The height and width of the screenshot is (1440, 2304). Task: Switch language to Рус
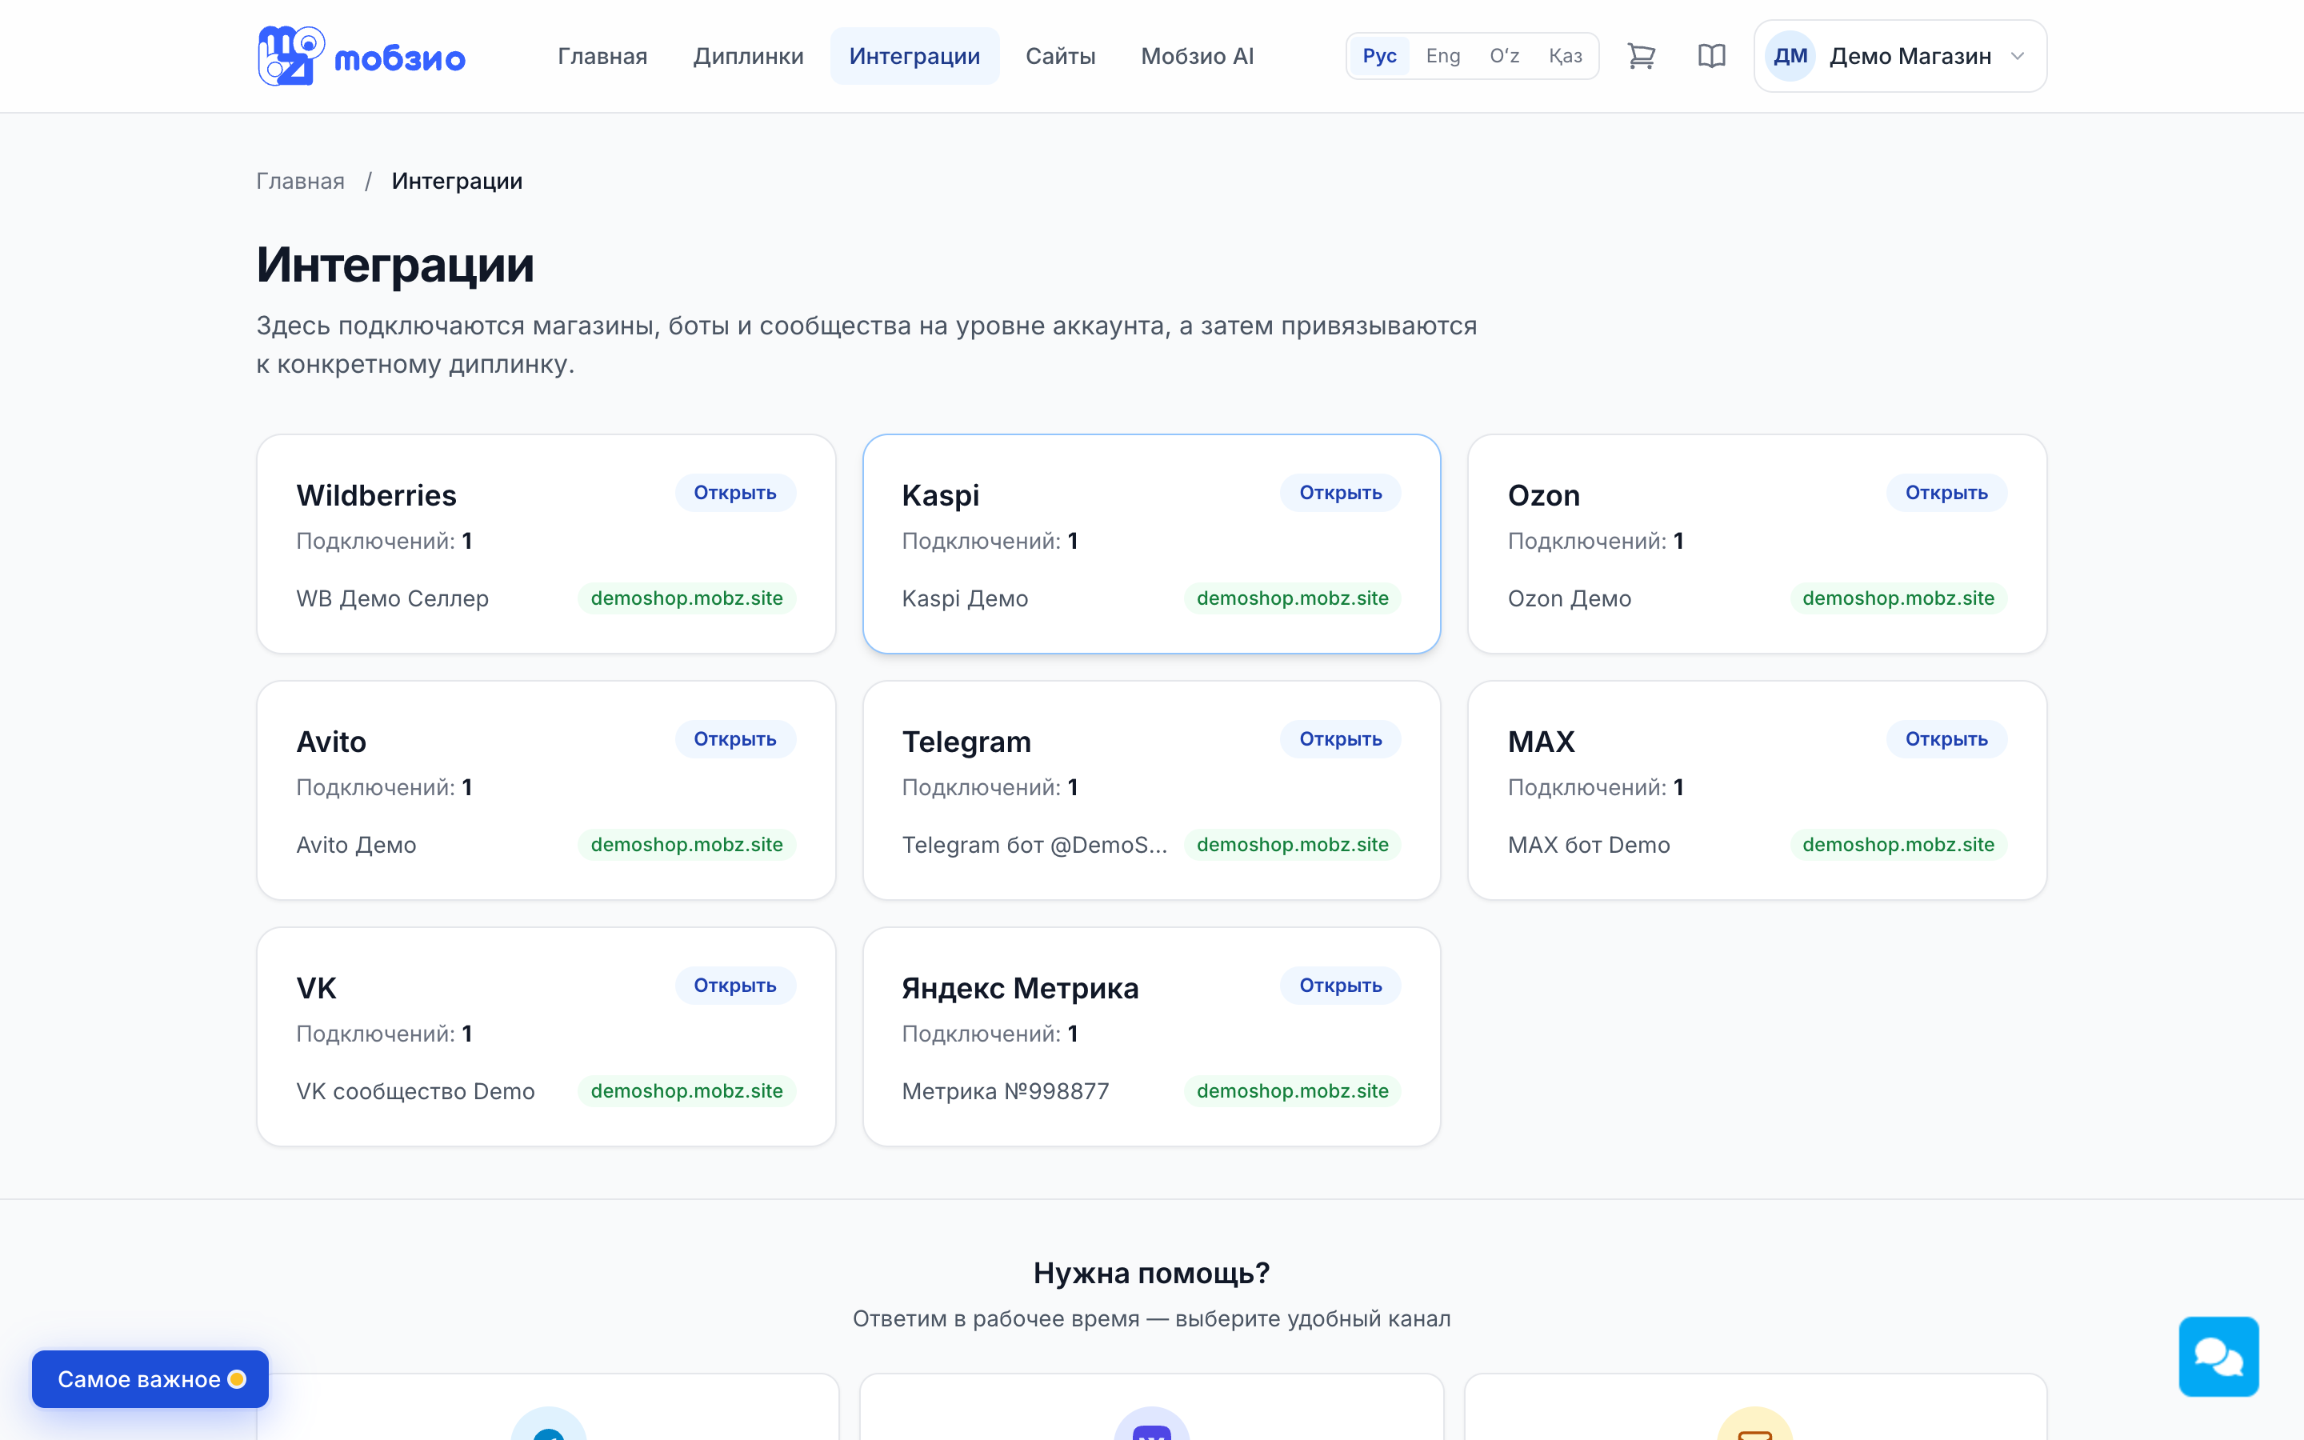[1379, 56]
